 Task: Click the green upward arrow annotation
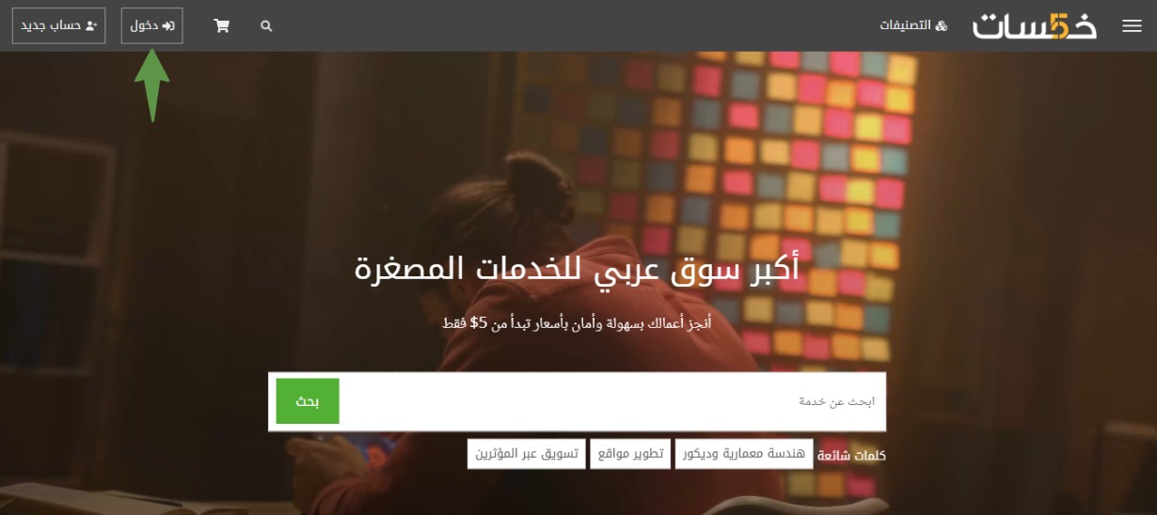[x=151, y=86]
